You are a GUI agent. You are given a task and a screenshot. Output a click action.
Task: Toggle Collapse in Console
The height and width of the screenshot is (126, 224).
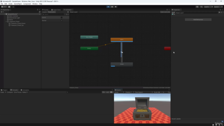coord(10,92)
